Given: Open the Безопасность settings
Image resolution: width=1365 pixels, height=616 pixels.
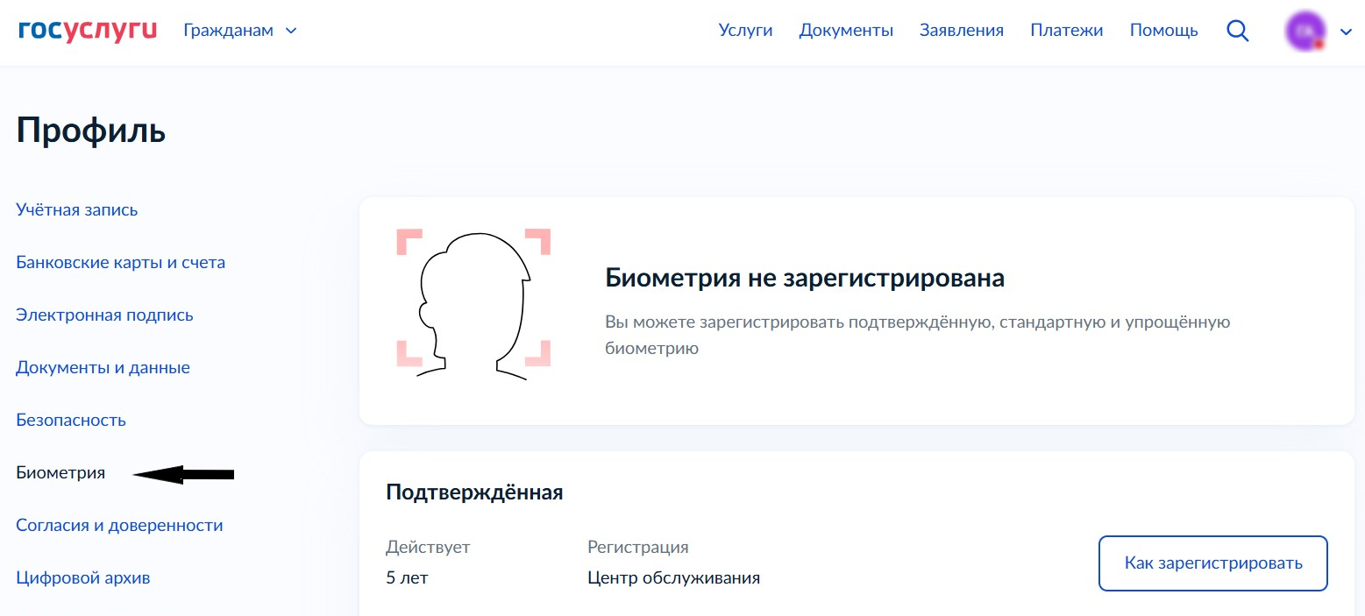Looking at the screenshot, I should 71,421.
